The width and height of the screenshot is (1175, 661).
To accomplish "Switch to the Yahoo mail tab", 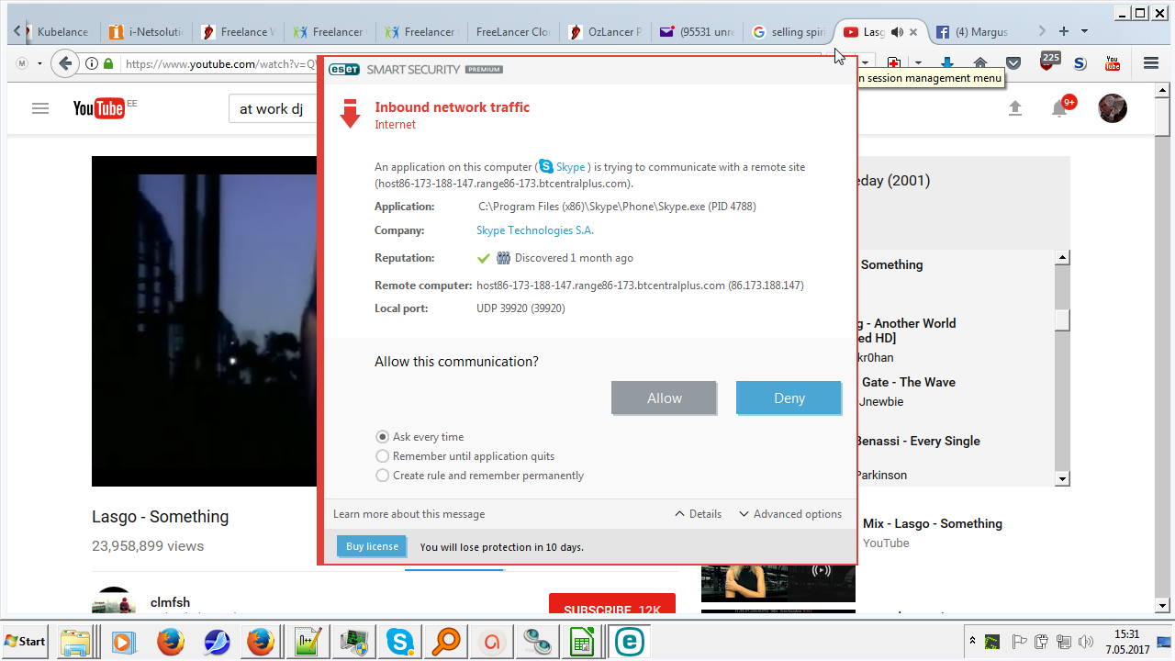I will (x=697, y=32).
